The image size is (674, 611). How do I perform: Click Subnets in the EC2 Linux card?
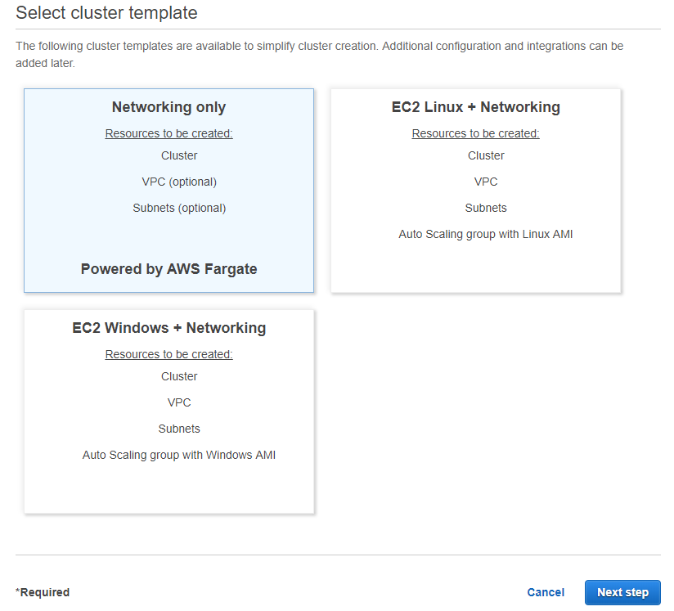coord(486,208)
